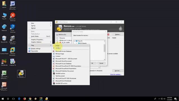Viewport: 179px width, 101px height.
Task: Launch Microsoft Edge from the taskbar
Action: click(19, 99)
